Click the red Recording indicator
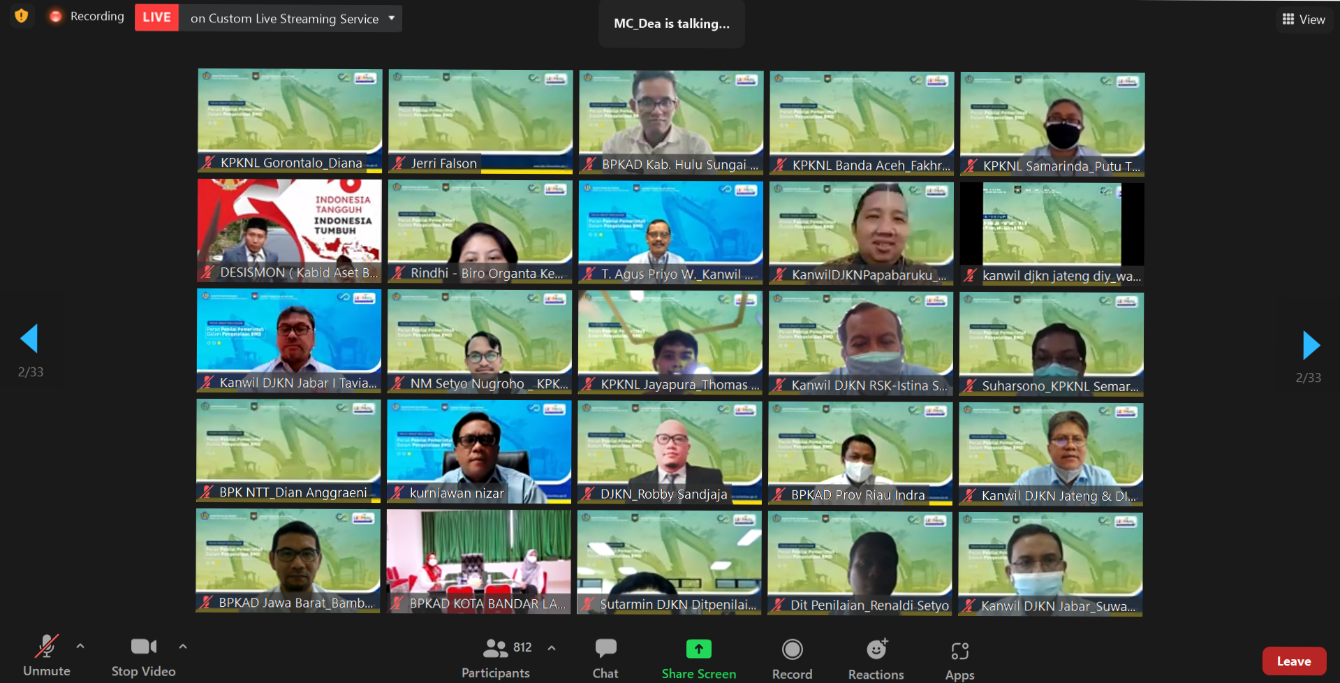This screenshot has width=1340, height=683. [56, 17]
